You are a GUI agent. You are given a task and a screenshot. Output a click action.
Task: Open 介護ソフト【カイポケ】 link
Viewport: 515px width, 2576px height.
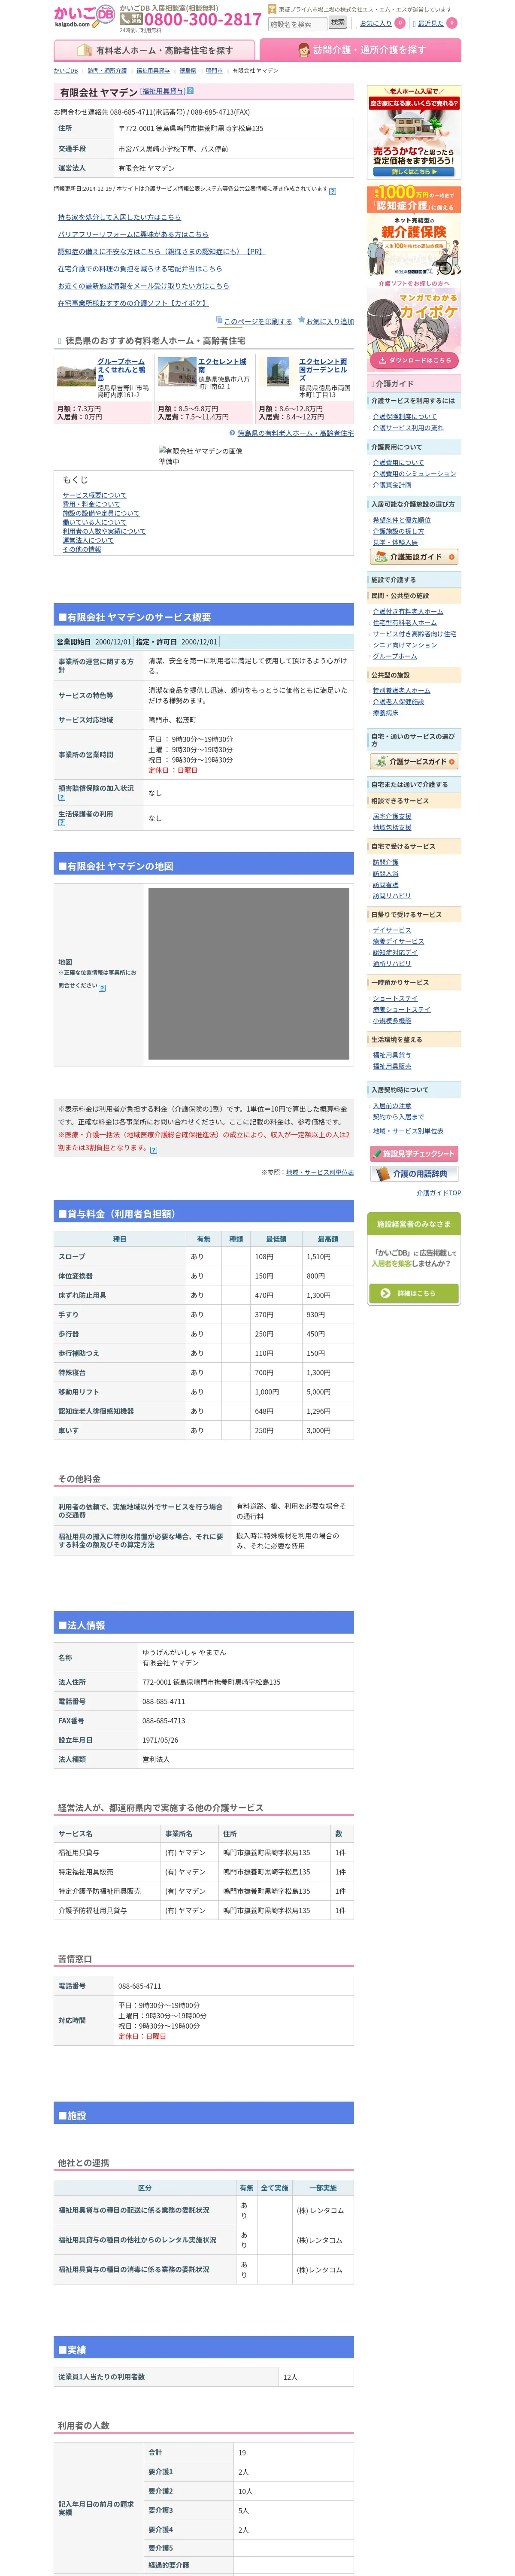[x=133, y=303]
